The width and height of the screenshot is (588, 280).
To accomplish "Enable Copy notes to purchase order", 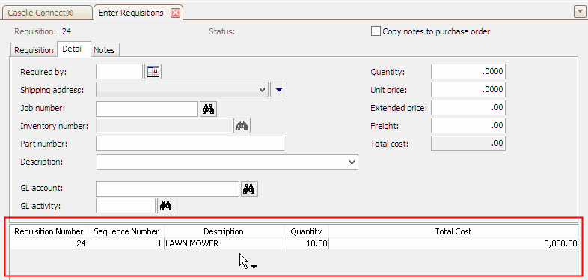I will point(376,31).
